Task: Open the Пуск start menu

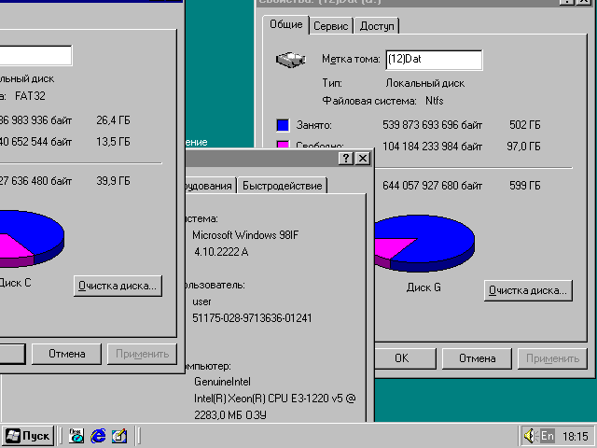Action: 28,436
